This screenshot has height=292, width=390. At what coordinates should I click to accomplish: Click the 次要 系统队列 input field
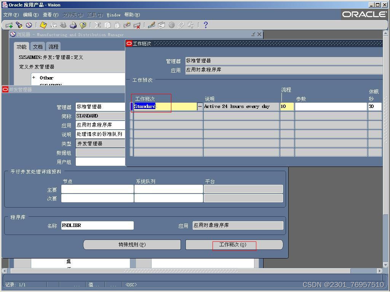click(x=169, y=198)
